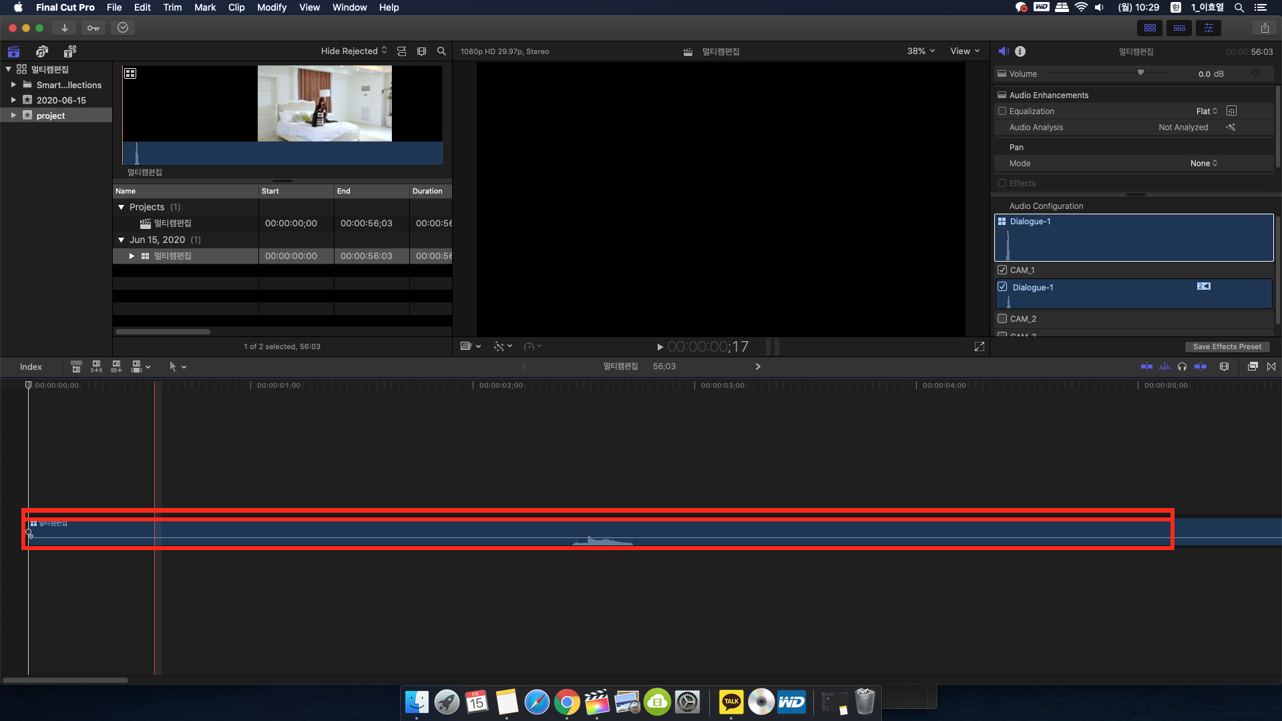
Task: Click the browser search magnifier icon
Action: click(441, 51)
